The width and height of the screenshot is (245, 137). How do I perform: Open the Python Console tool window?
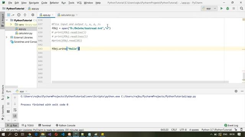tap(65, 125)
